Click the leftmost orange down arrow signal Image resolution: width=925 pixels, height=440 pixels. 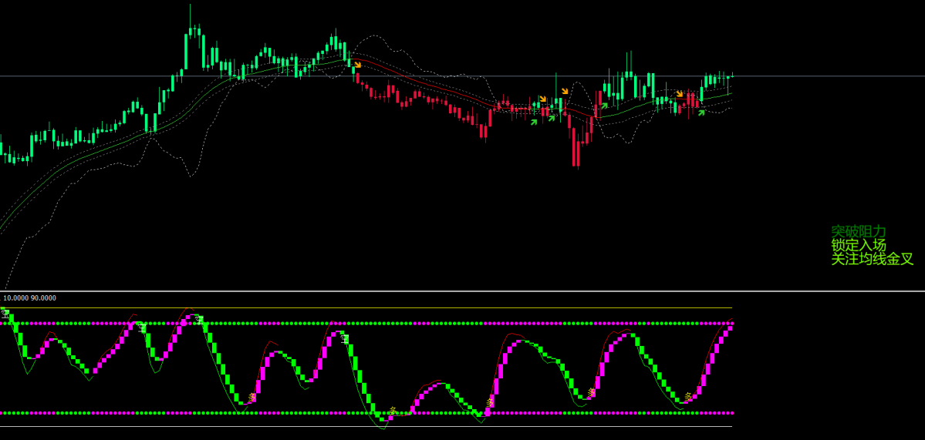(357, 65)
